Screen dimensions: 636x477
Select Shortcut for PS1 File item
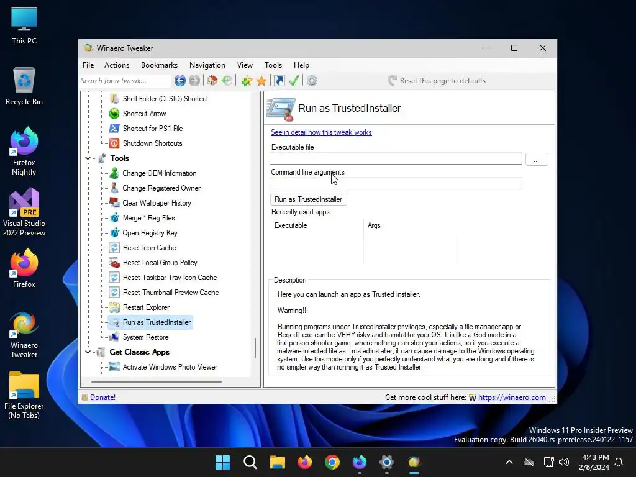tap(153, 129)
